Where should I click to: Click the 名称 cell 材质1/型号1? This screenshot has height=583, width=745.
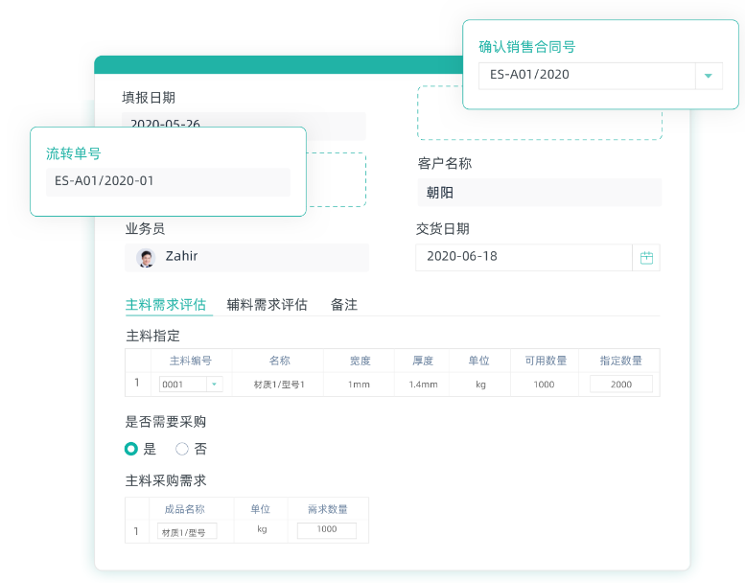(x=279, y=385)
